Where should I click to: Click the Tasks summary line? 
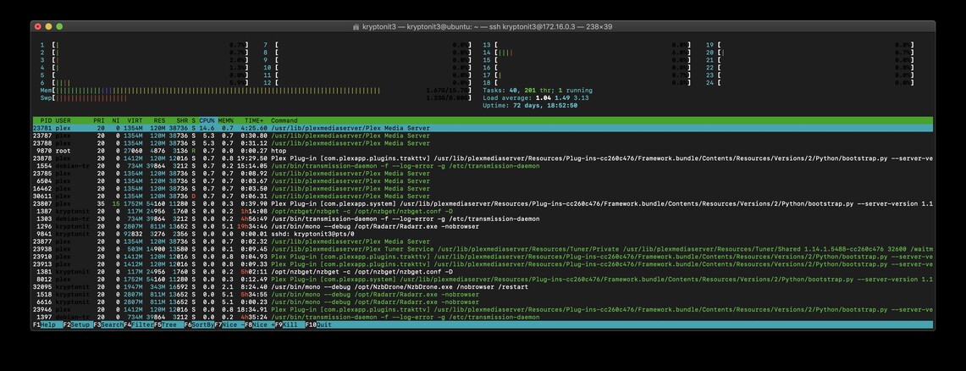click(x=538, y=91)
